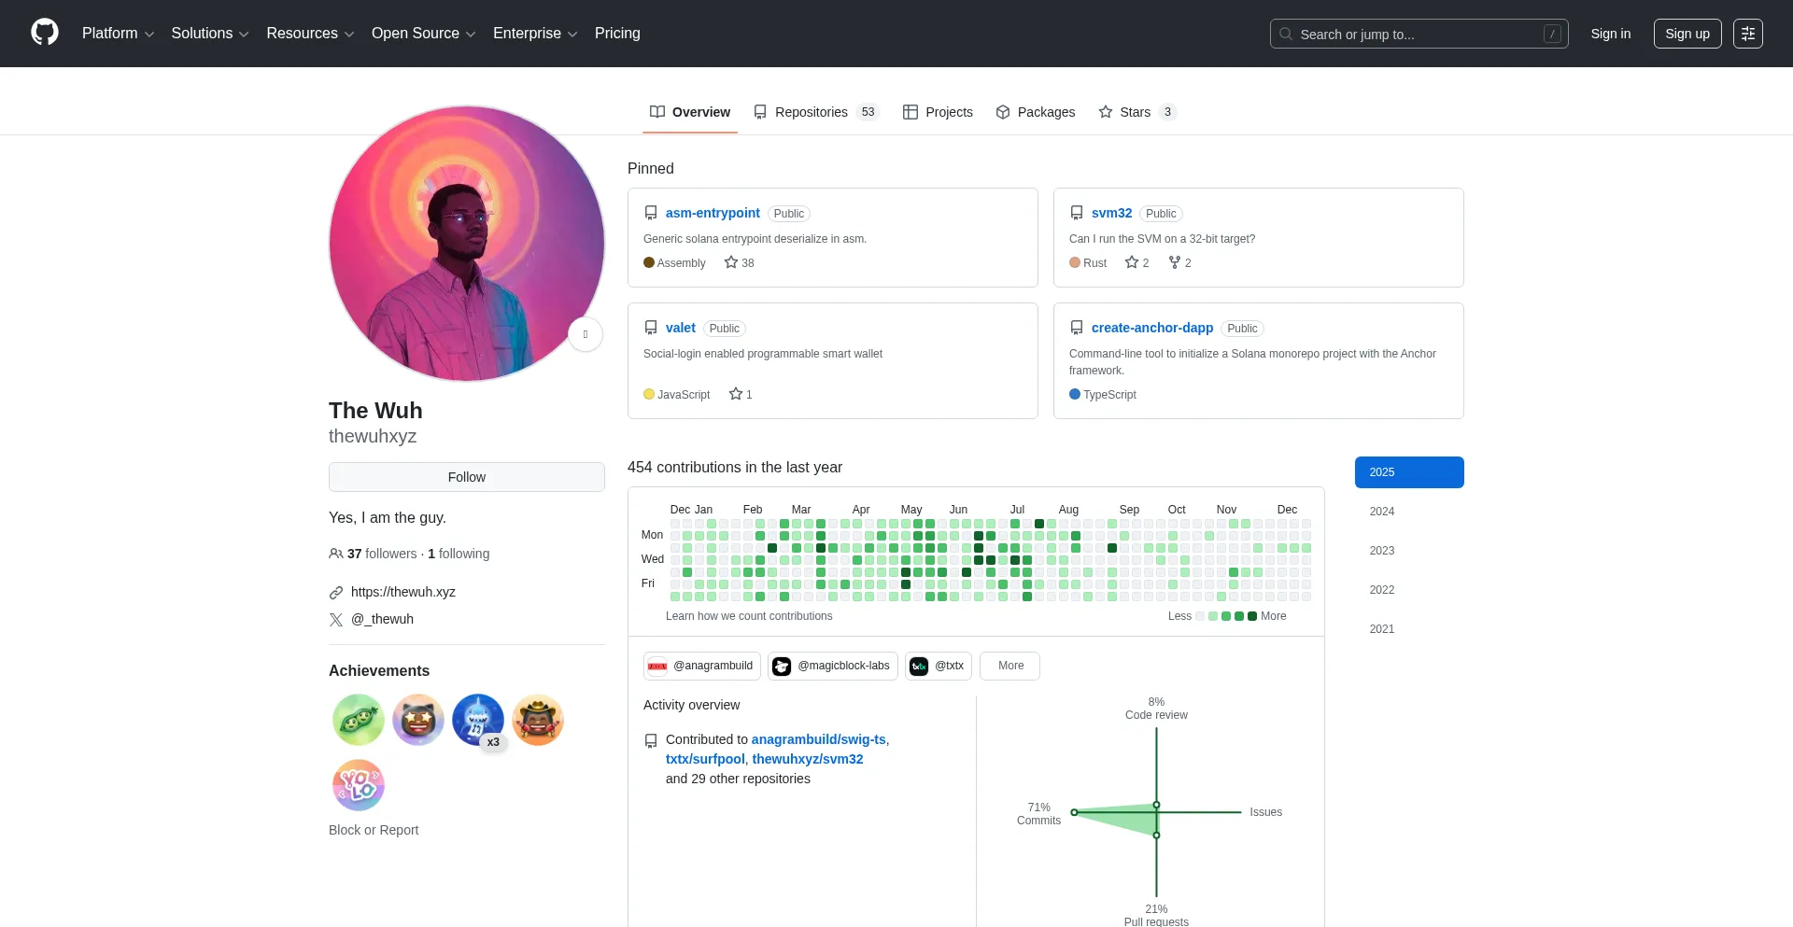Click the GitHub logo icon
Viewport: 1793px width, 927px height.
(44, 33)
